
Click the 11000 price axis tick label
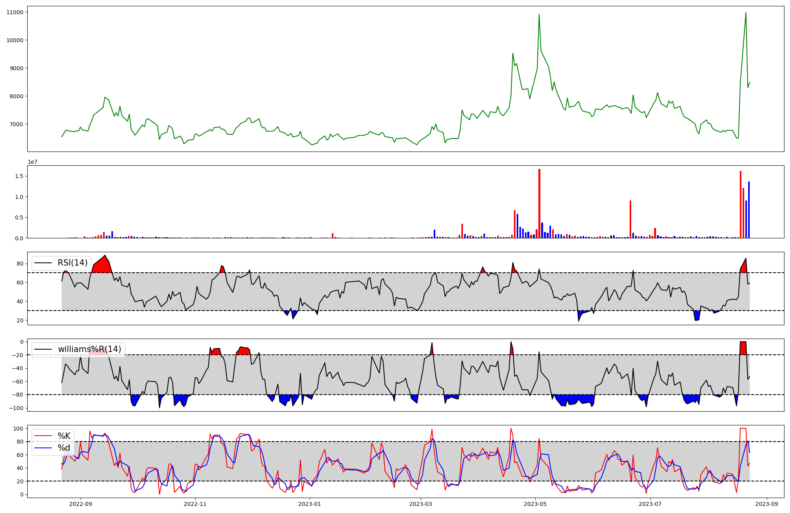pos(14,12)
